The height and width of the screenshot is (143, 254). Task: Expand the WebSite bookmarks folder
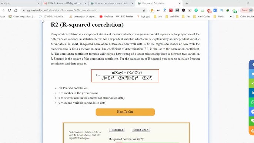pos(172,17)
